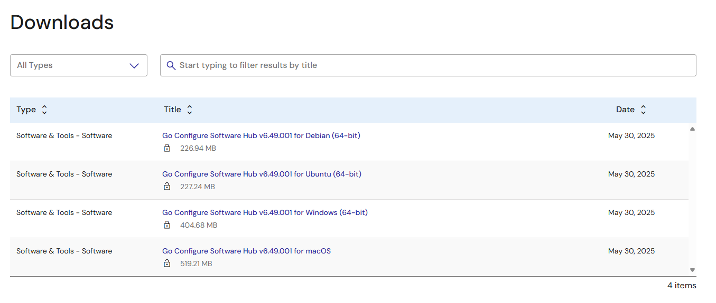Viewport: 716px width, 303px height.
Task: Click the table scrollbar up arrow
Action: pyautogui.click(x=692, y=129)
